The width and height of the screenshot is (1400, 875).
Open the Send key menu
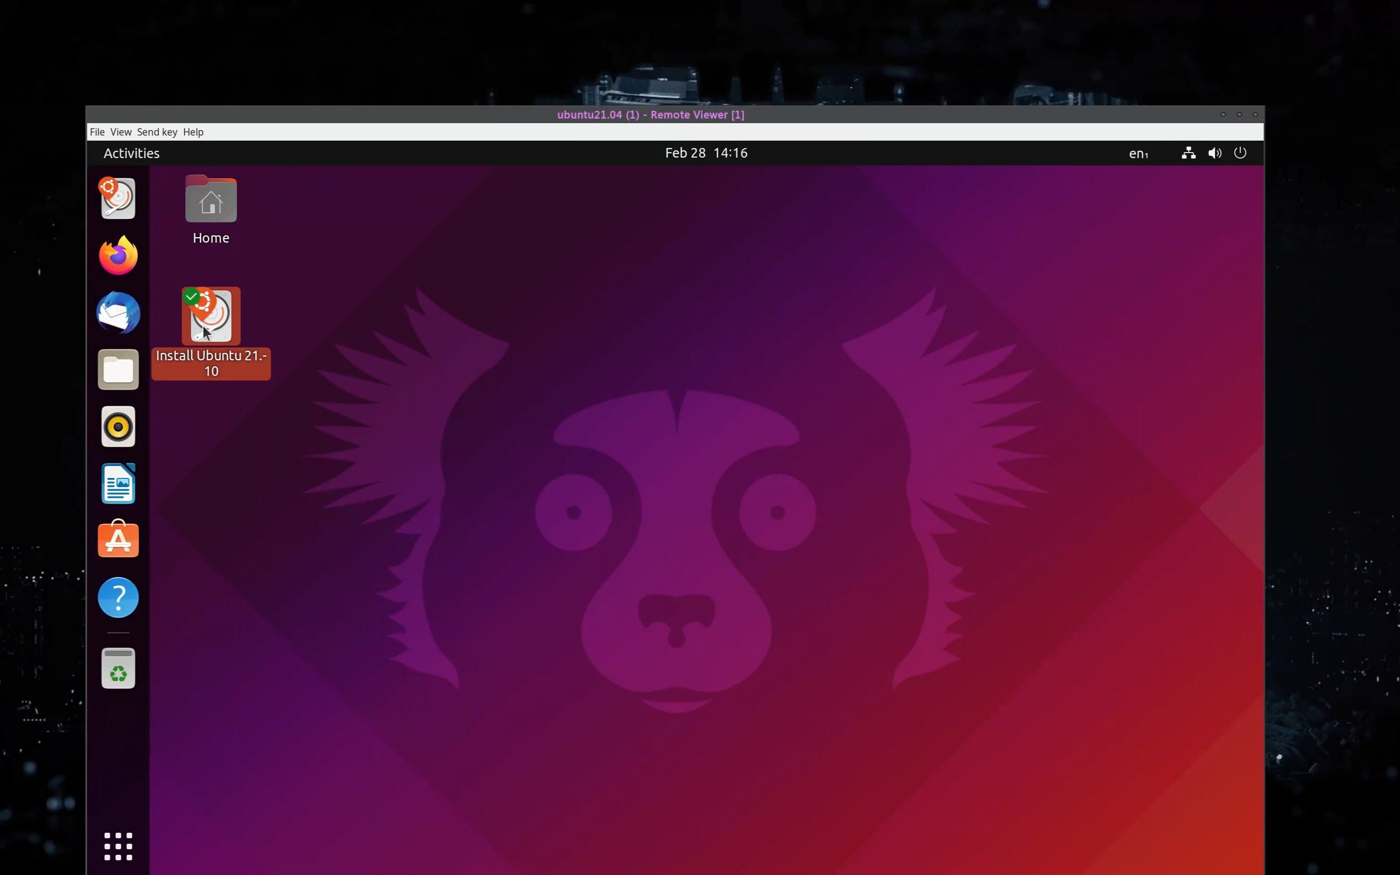157,132
